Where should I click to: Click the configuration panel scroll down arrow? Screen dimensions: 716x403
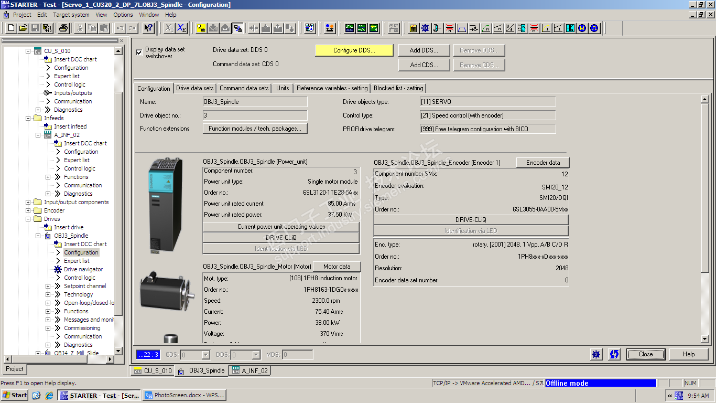tap(705, 338)
